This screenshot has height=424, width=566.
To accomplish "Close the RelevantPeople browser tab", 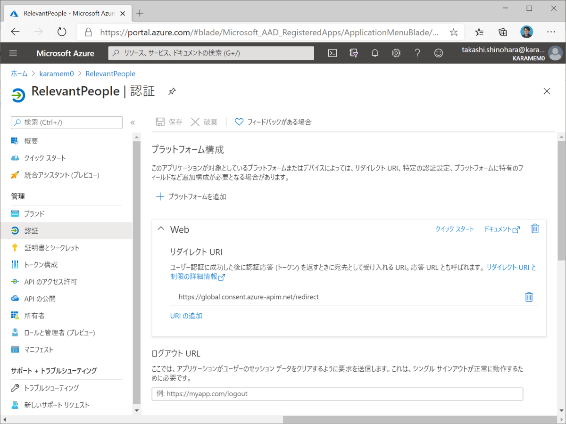I will click(123, 13).
